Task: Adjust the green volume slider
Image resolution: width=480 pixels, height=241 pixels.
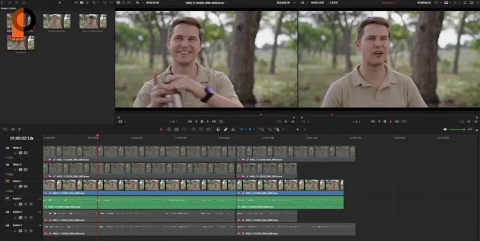Action: tap(457, 129)
